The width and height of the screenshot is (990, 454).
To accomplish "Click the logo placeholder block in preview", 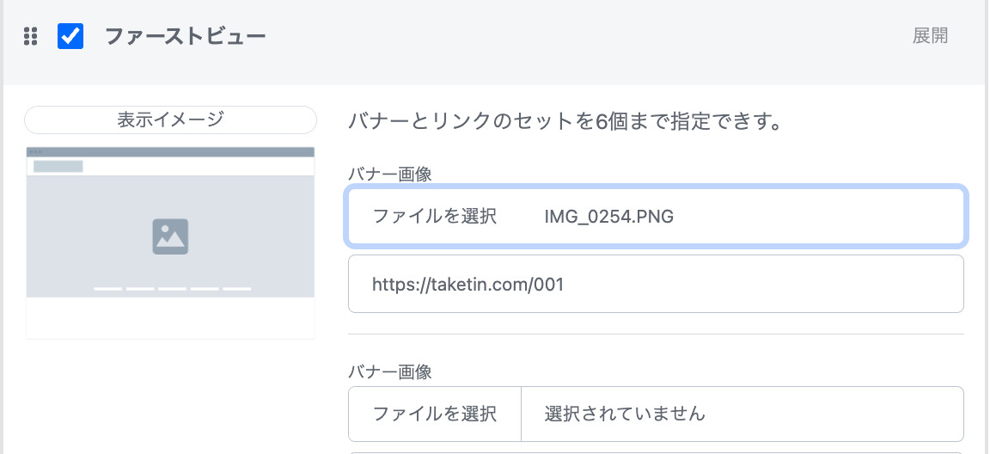I will tap(58, 167).
